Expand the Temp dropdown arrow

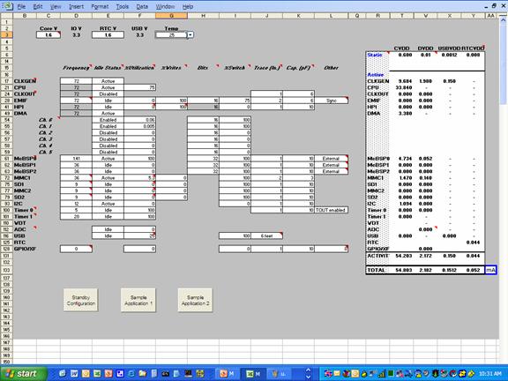pos(190,34)
